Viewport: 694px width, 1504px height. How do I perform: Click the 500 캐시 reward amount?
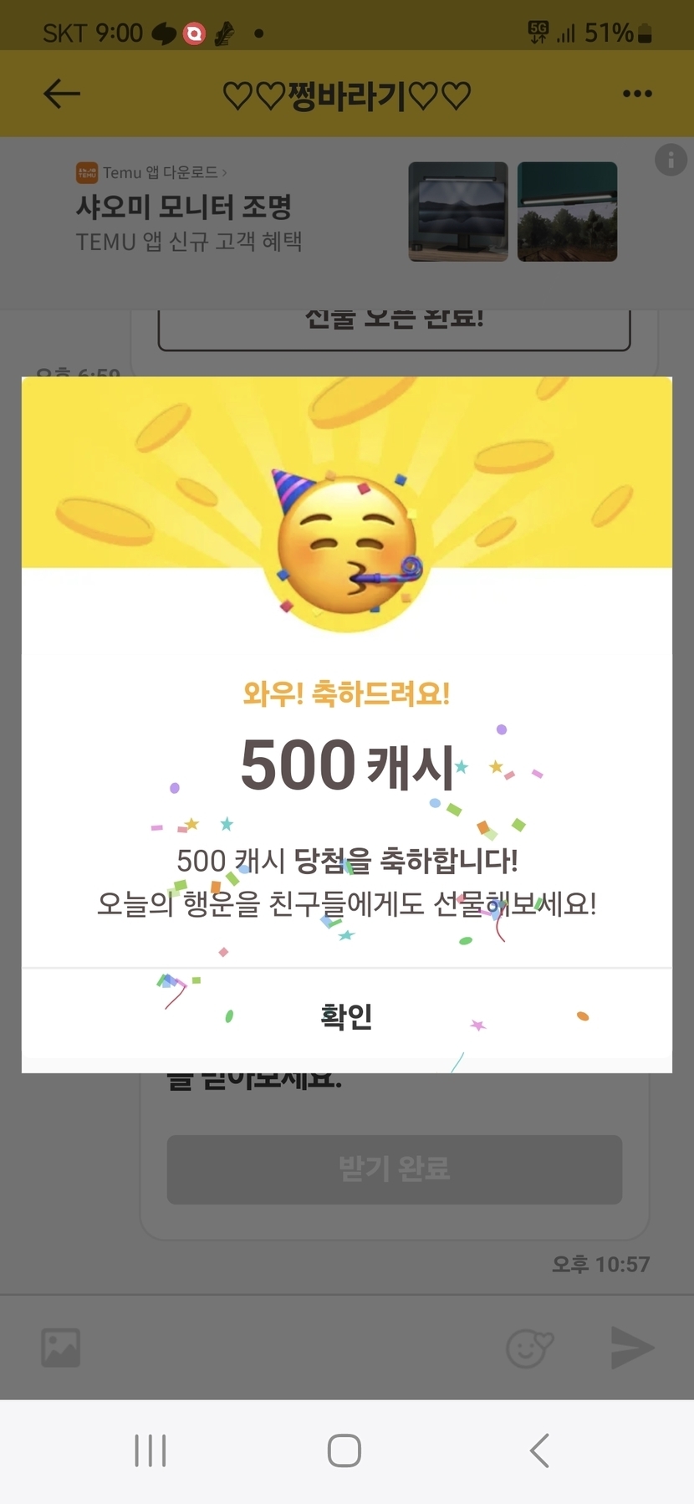point(347,765)
